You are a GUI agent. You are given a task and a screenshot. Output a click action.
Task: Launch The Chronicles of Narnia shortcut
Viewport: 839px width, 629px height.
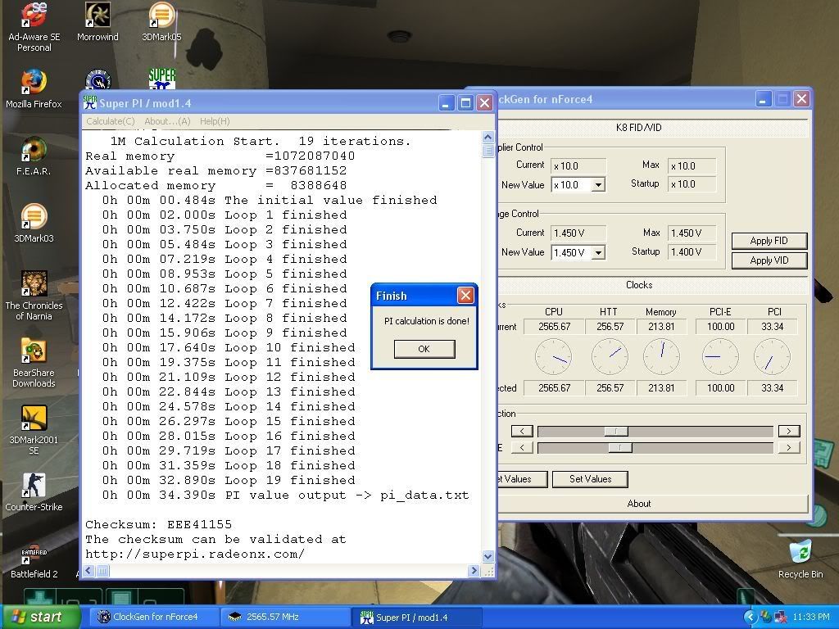click(x=34, y=284)
